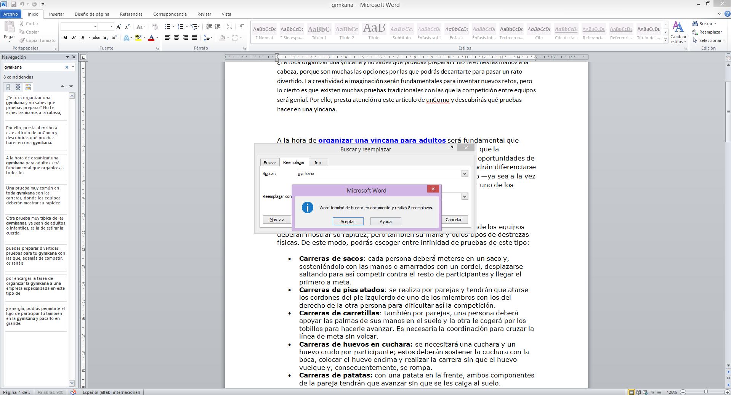Viewport: 731px width, 395px height.
Task: Open the Referencias ribbon tab
Action: [131, 14]
